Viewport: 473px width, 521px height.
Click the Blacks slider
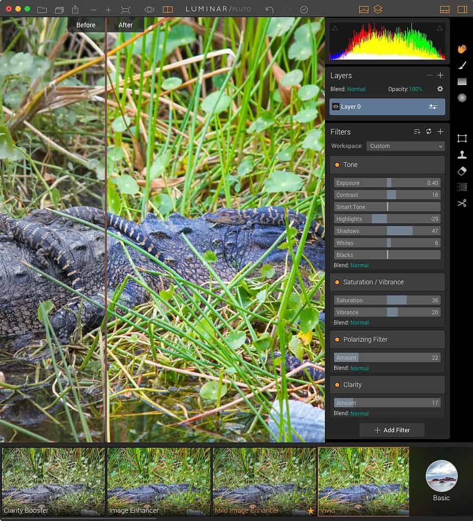pos(387,255)
